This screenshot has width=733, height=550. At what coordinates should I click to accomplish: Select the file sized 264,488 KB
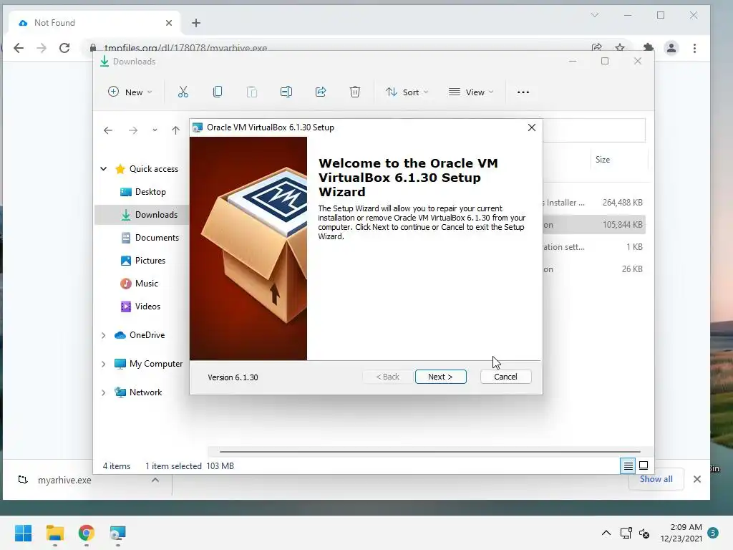point(595,203)
